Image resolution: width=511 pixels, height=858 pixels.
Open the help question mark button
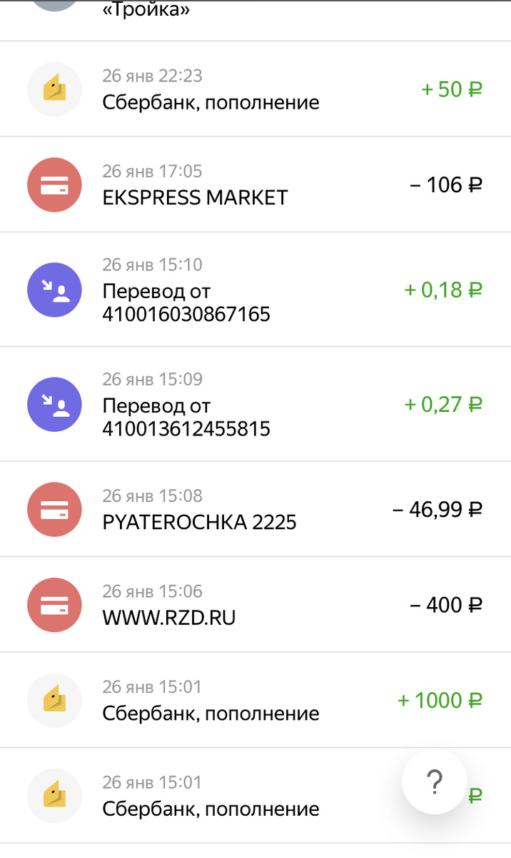[x=434, y=781]
